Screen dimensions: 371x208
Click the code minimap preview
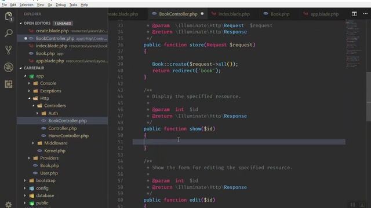354,44
